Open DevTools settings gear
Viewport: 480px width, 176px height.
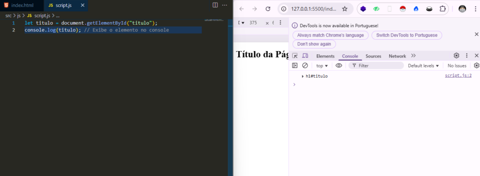tap(457, 56)
